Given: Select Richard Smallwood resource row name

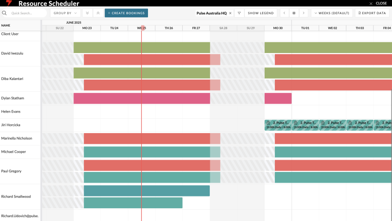Looking at the screenshot, I should click(16, 196).
